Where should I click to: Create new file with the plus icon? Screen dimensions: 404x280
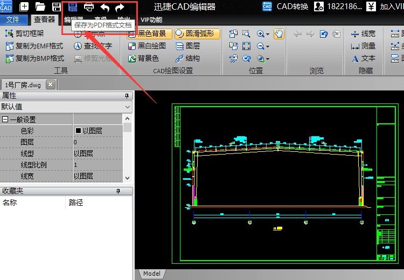pos(24,7)
